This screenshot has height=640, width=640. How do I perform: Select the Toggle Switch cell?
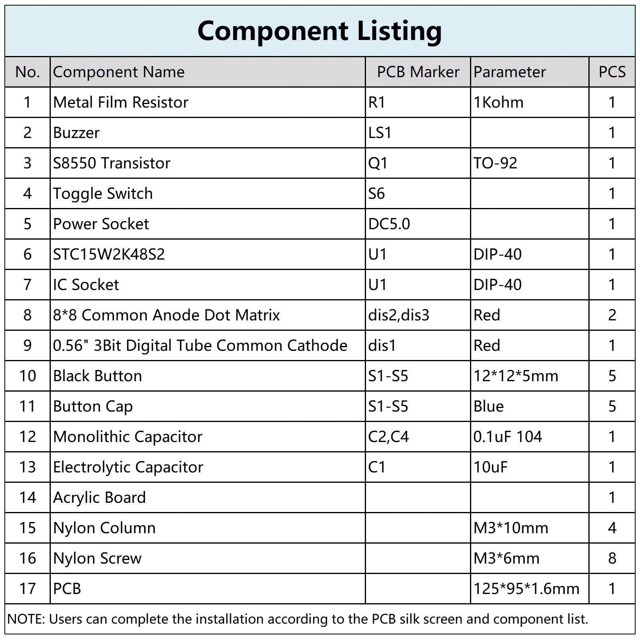pyautogui.click(x=103, y=194)
